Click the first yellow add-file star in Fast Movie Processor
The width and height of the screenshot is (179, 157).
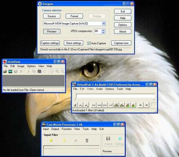pyautogui.click(x=51, y=141)
